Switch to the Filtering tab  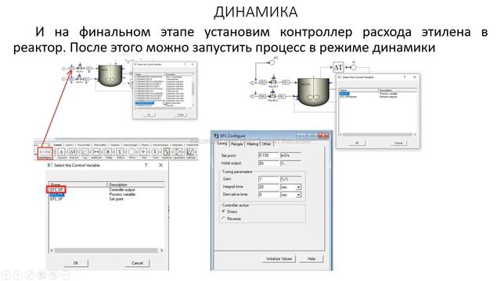252,144
